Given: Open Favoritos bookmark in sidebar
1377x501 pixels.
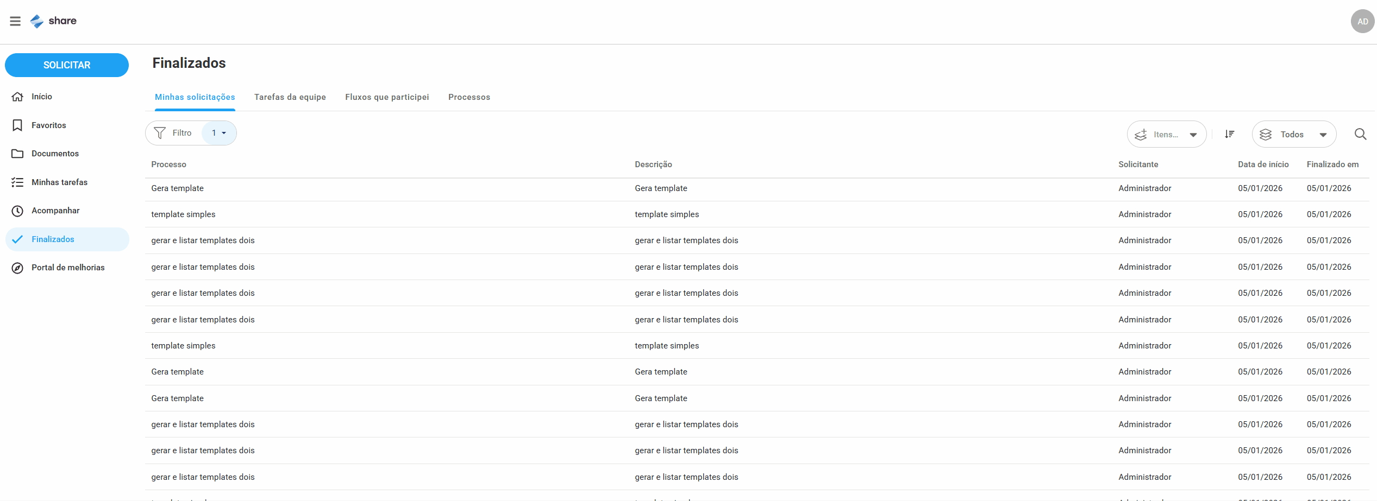Looking at the screenshot, I should [x=48, y=125].
